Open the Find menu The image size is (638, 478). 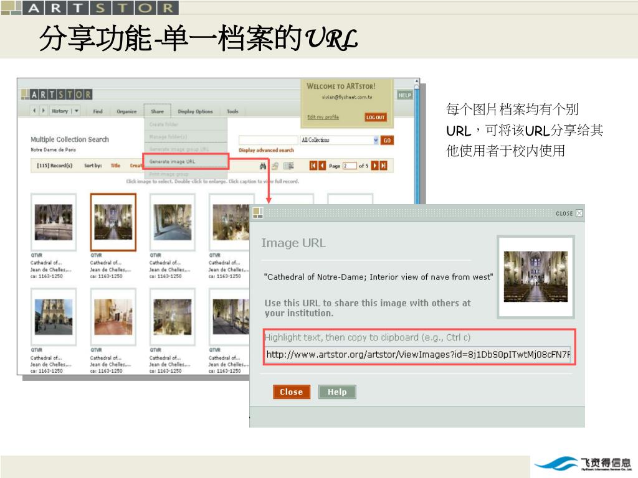(x=98, y=111)
